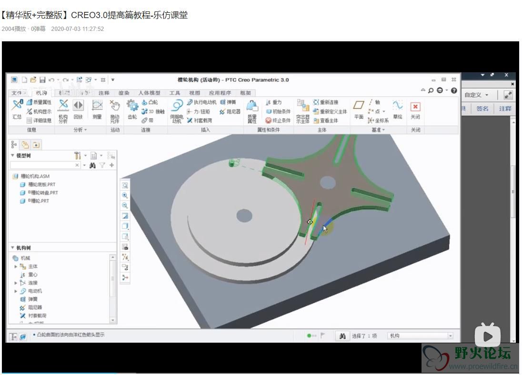Click the 质量属性 button in the 信息 group

[39, 102]
